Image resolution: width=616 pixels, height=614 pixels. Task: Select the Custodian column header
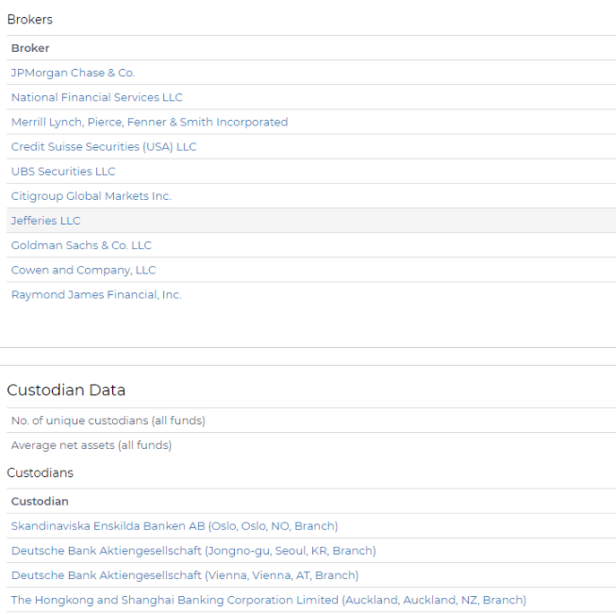pos(39,502)
